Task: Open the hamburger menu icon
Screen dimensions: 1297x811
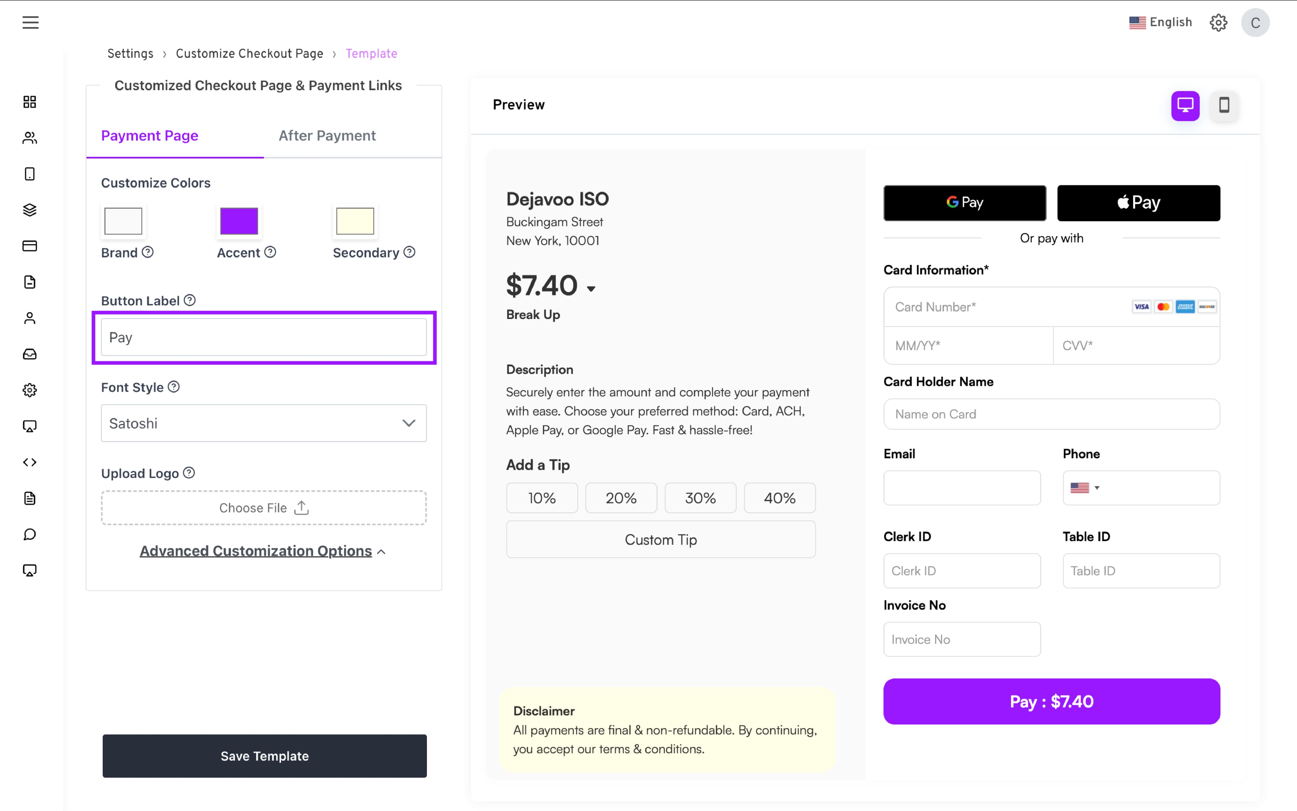Action: click(x=30, y=23)
